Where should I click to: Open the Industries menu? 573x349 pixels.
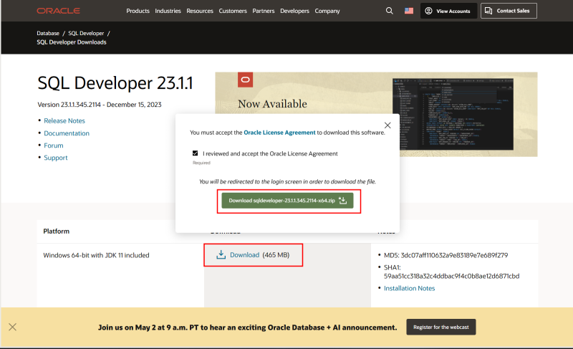click(168, 11)
